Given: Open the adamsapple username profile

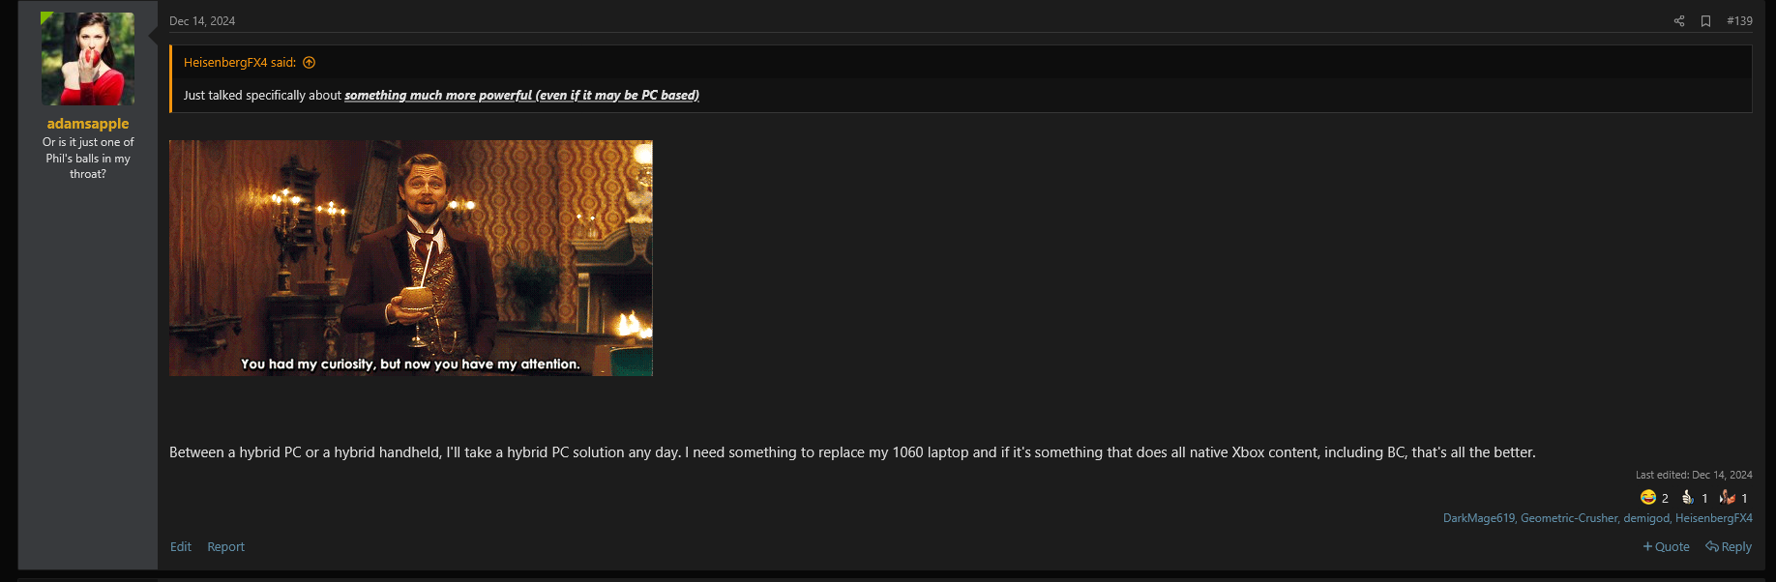Looking at the screenshot, I should tap(88, 124).
